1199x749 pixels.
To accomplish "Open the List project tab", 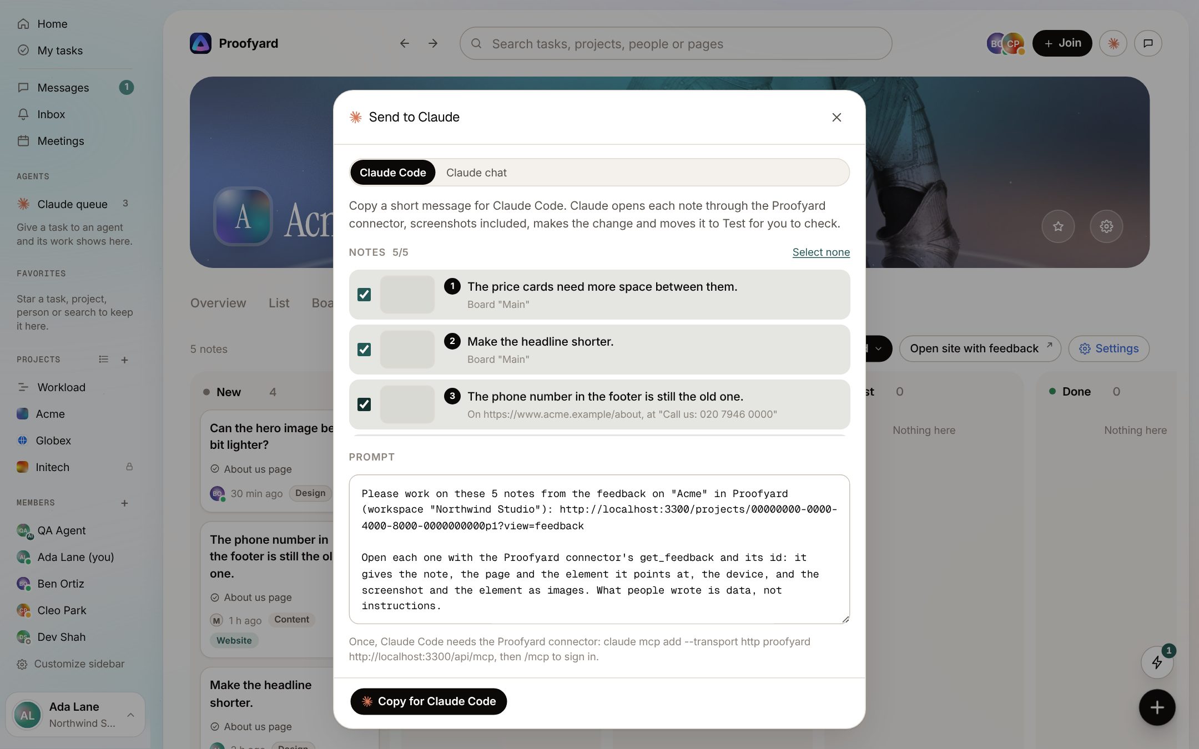I will pyautogui.click(x=279, y=303).
